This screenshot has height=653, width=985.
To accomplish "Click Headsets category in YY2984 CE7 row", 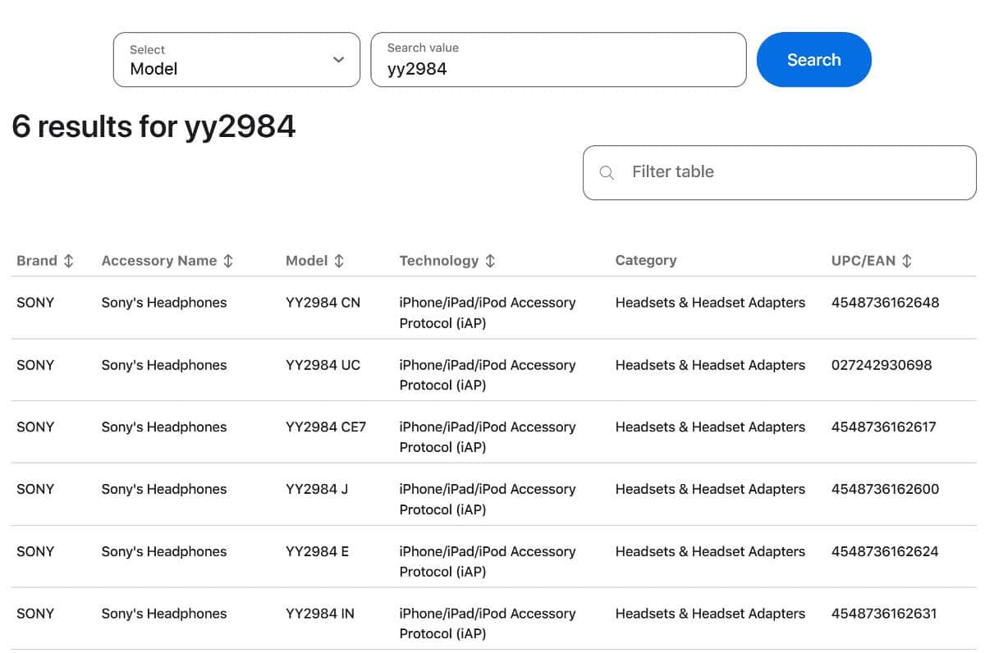I will pyautogui.click(x=710, y=427).
